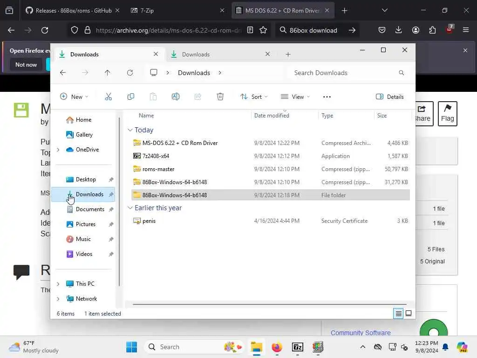
Task: Click the search magnifier in Search Downloads box
Action: 401,73
